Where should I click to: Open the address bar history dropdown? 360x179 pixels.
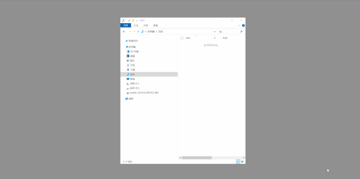[215, 32]
